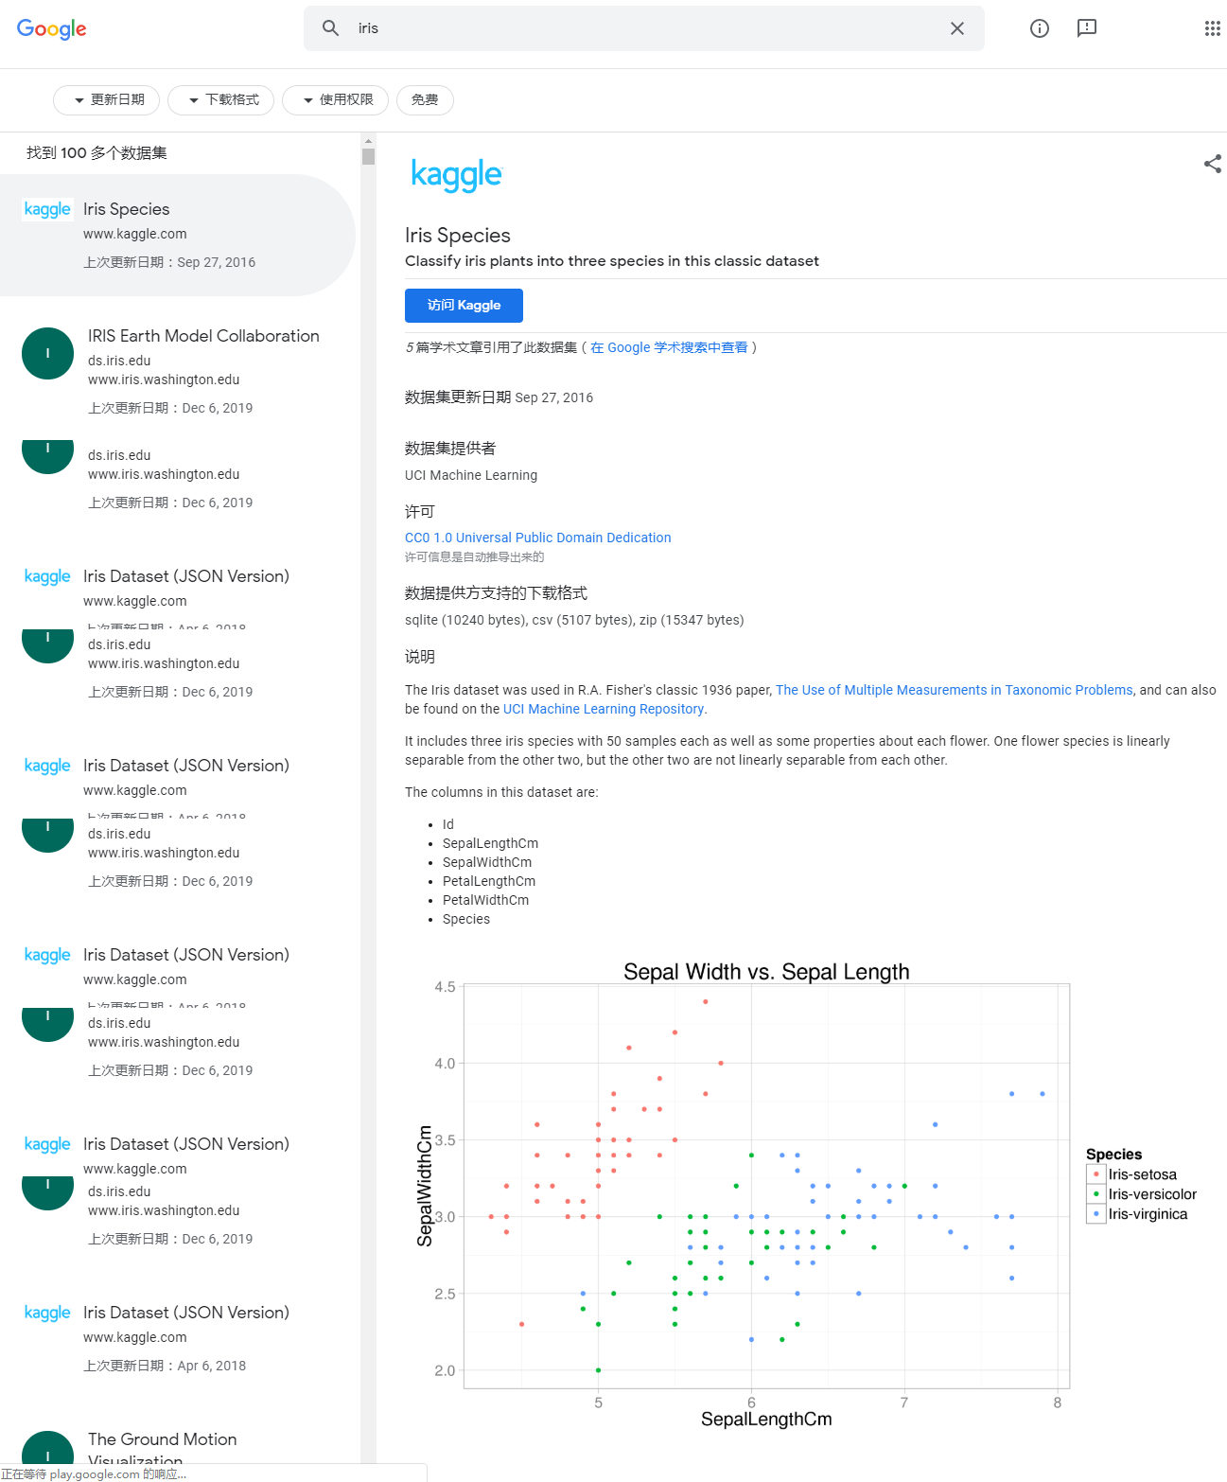
Task: Click the IRIS Earth Model Collaboration avatar
Action: click(47, 353)
